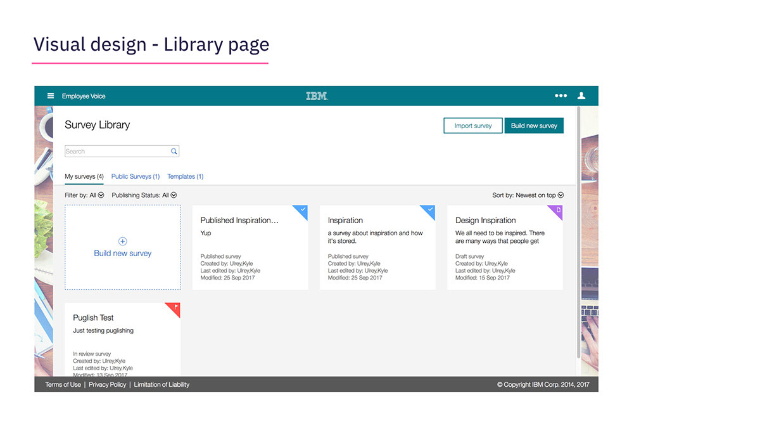
Task: Open the Limitation of Liability link
Action: [x=161, y=384]
